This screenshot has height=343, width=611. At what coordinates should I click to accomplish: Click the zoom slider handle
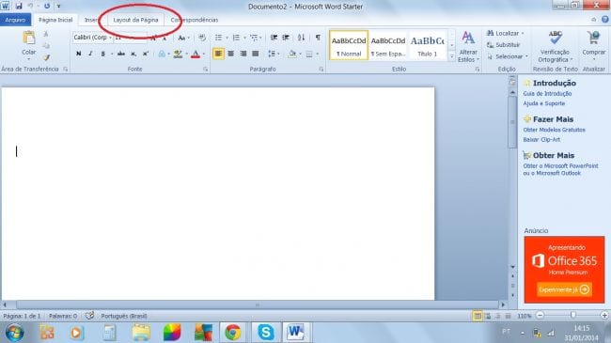572,316
